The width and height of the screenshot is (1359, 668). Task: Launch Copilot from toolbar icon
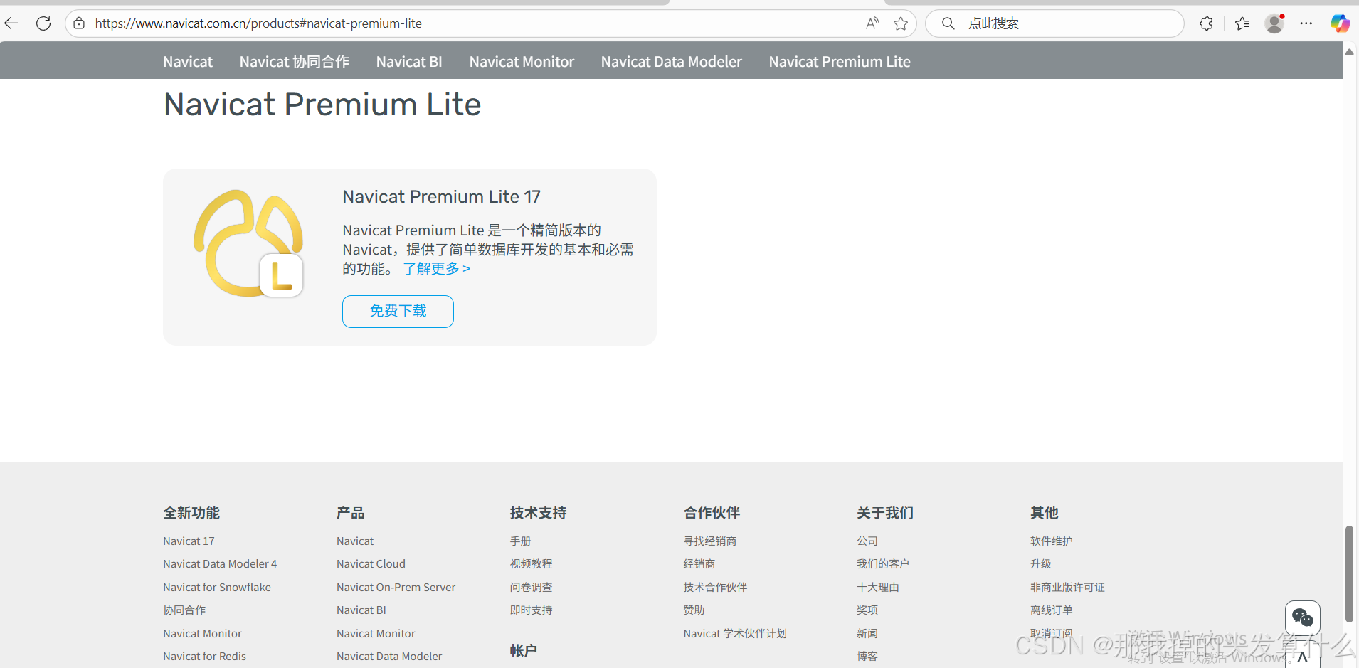click(x=1340, y=23)
